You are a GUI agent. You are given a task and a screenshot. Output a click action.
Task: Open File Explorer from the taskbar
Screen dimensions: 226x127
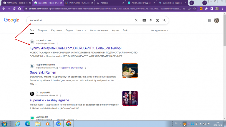pyautogui.click(x=38, y=124)
